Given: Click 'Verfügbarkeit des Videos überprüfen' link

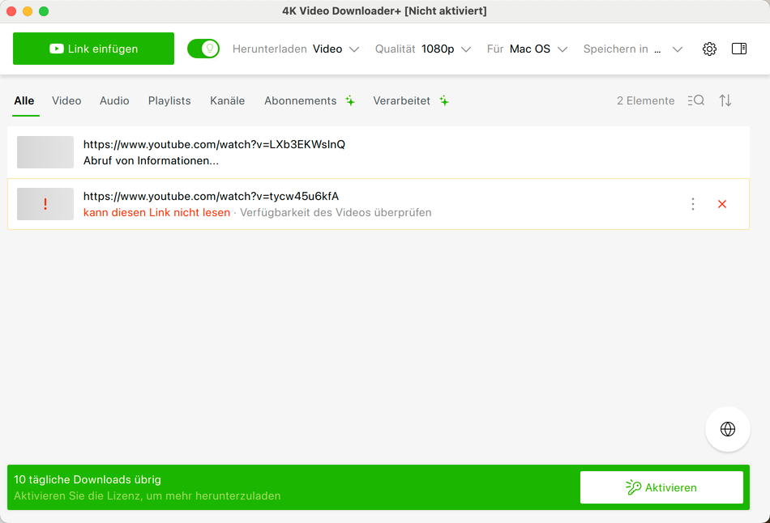Looking at the screenshot, I should click(336, 212).
